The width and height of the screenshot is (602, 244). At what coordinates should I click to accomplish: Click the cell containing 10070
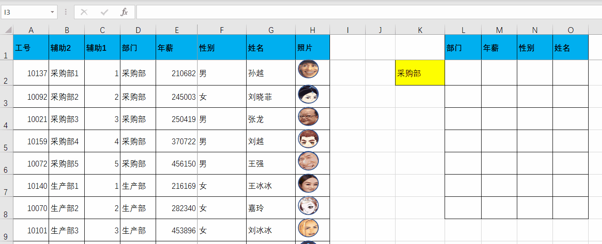pyautogui.click(x=31, y=208)
